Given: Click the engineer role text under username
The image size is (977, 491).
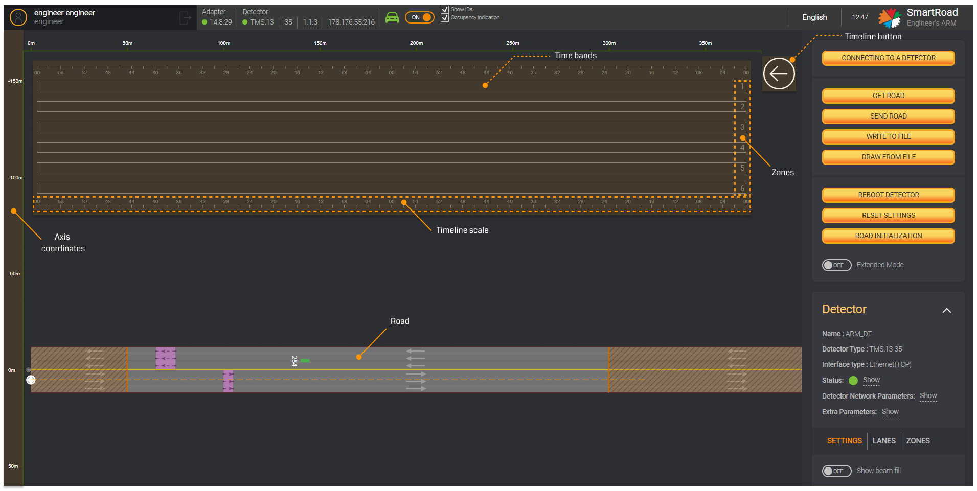Looking at the screenshot, I should pos(49,22).
